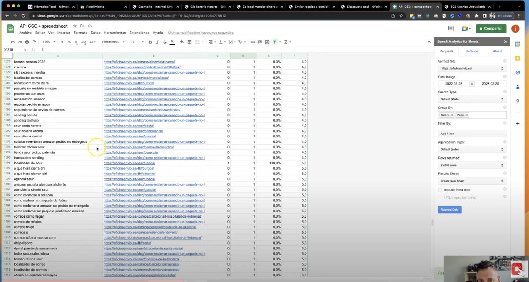Insert a chart from the toolbar

point(267,42)
